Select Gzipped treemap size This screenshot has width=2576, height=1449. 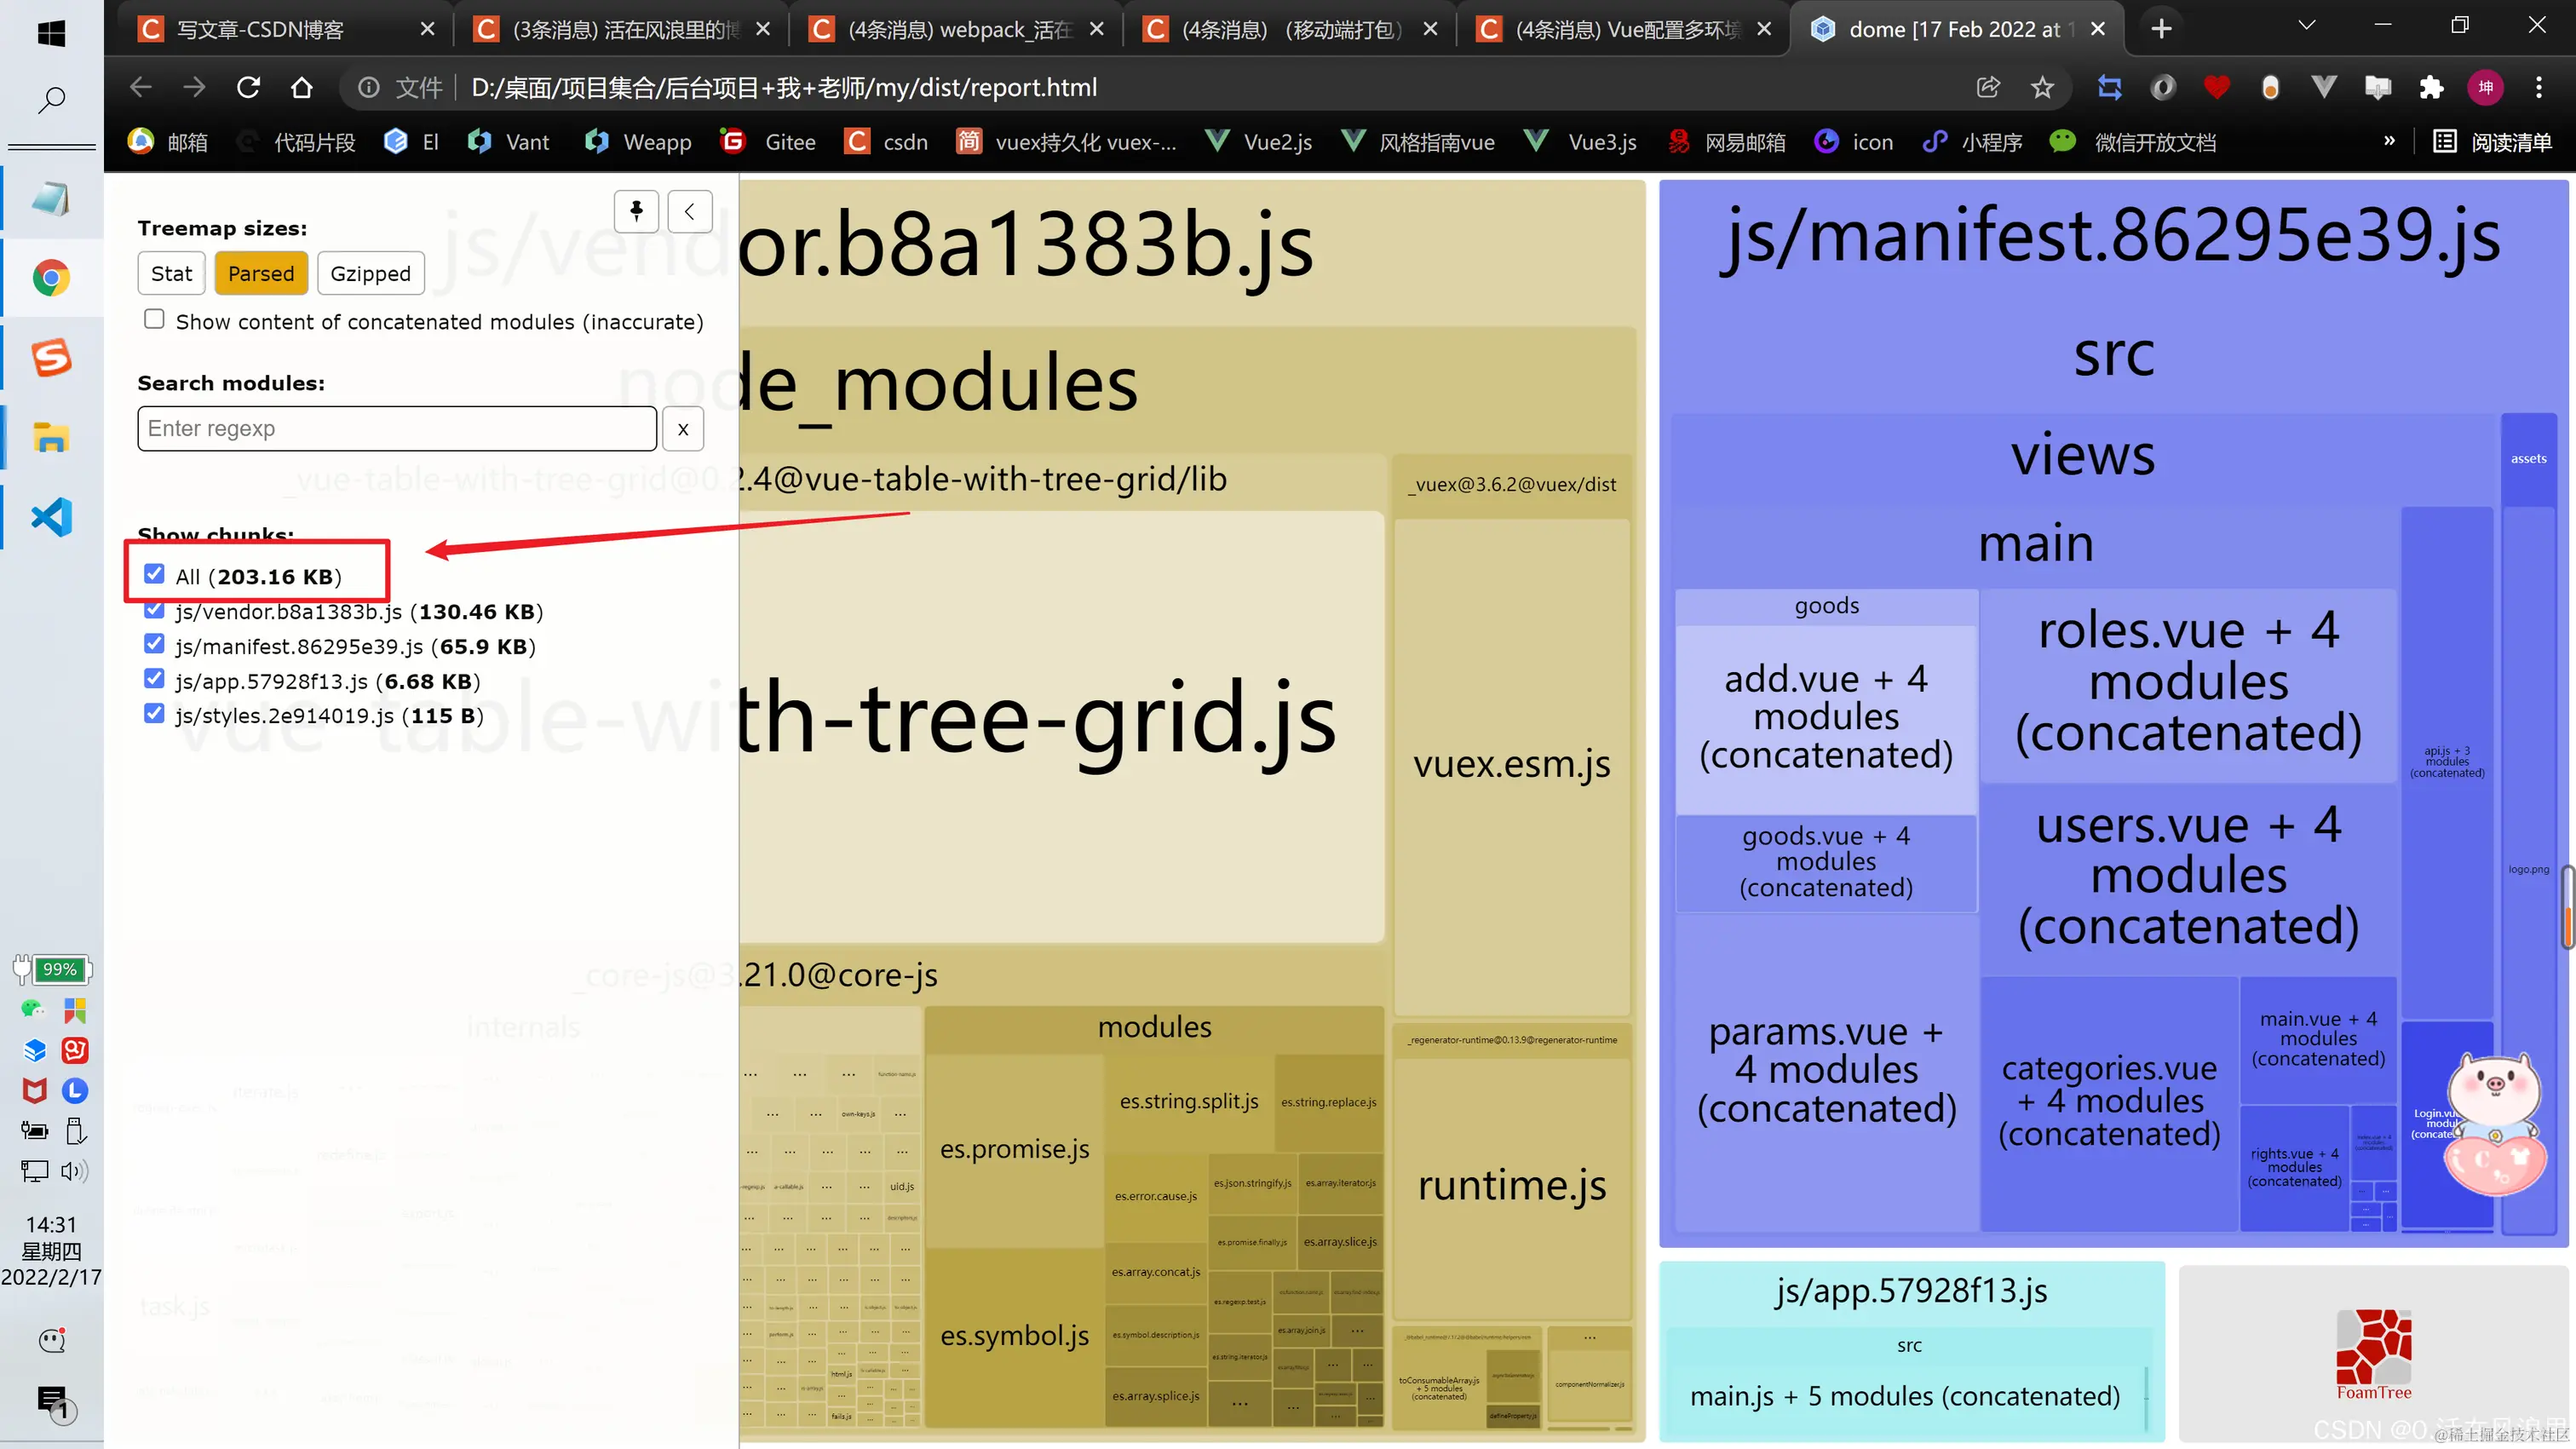pos(370,274)
